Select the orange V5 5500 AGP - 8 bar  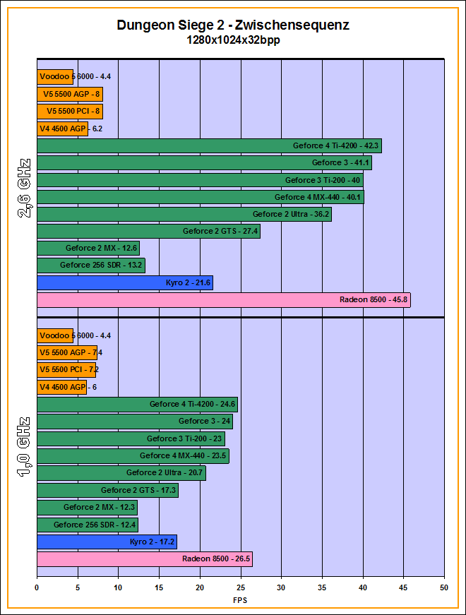coord(69,94)
